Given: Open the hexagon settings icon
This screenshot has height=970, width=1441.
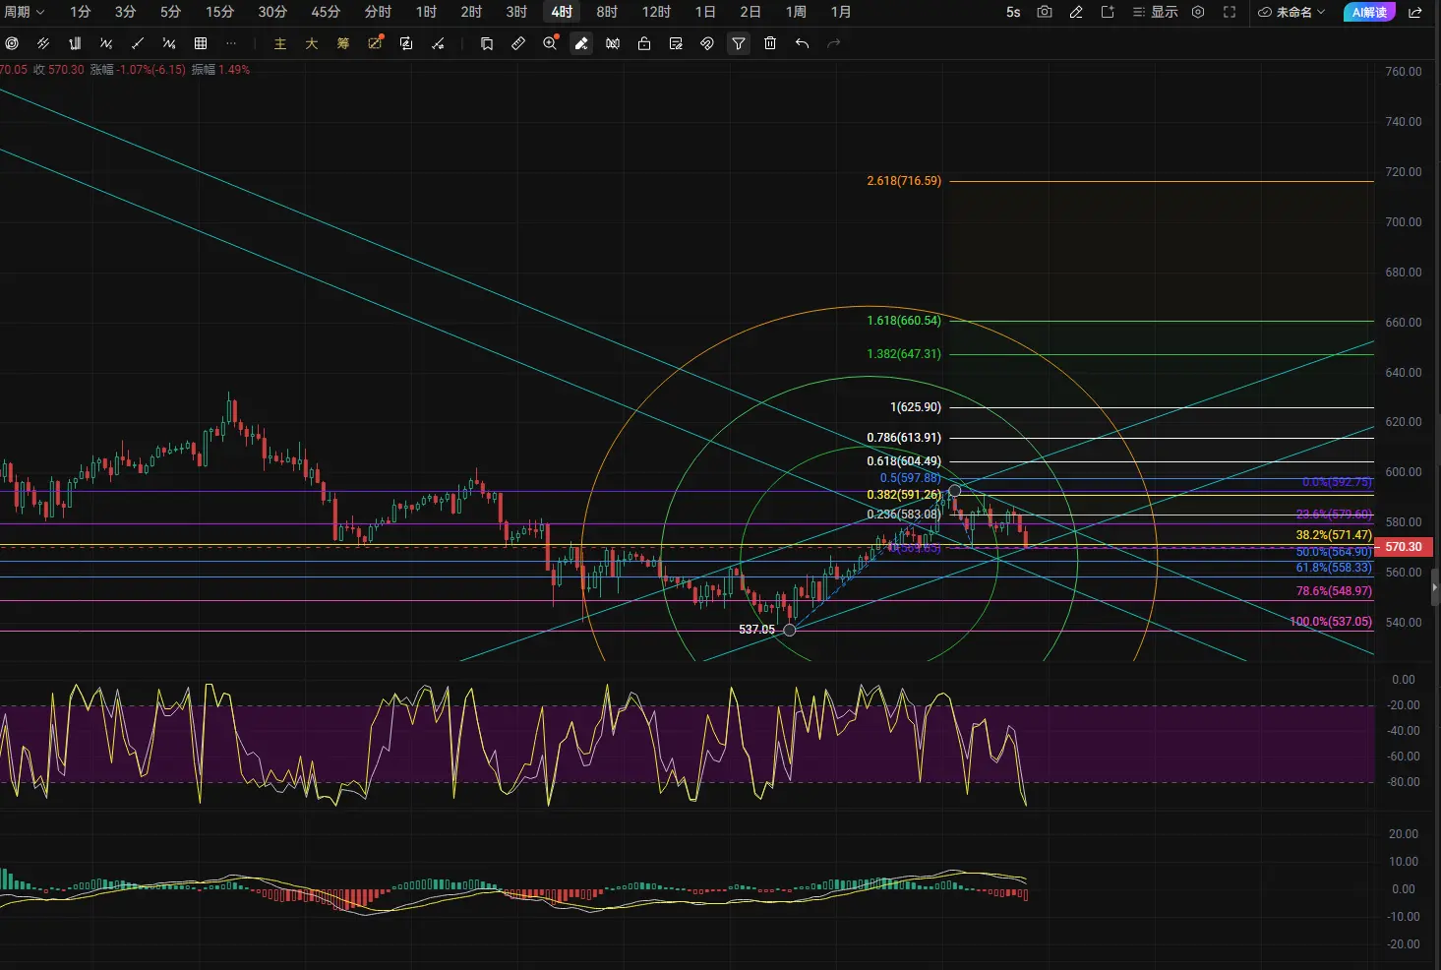Looking at the screenshot, I should [x=1198, y=12].
